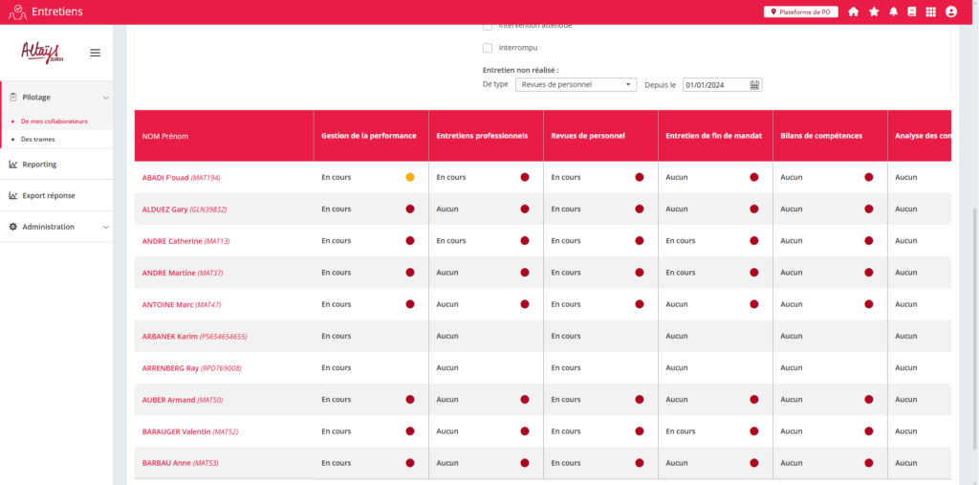The image size is (979, 485).
Task: Toggle the hamburger sidebar menu
Action: pyautogui.click(x=95, y=53)
